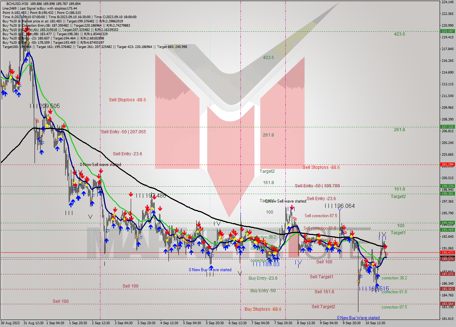Click the red 202.294 price tag

click(x=447, y=165)
